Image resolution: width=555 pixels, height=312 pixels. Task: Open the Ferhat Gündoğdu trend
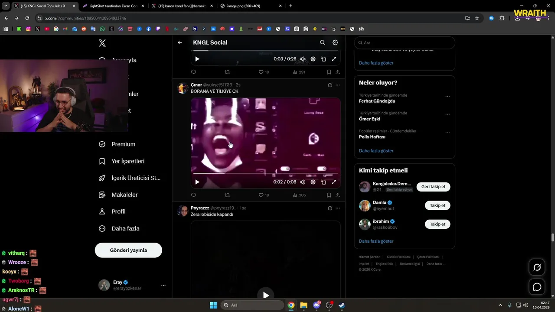point(377,101)
